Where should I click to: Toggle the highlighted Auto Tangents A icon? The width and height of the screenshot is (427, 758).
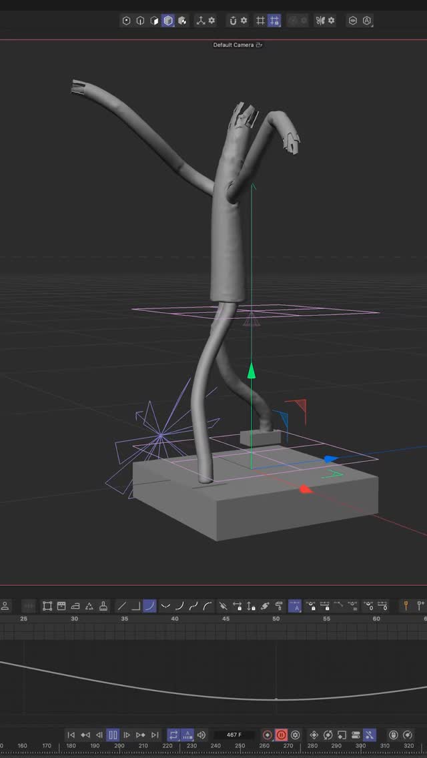click(295, 606)
